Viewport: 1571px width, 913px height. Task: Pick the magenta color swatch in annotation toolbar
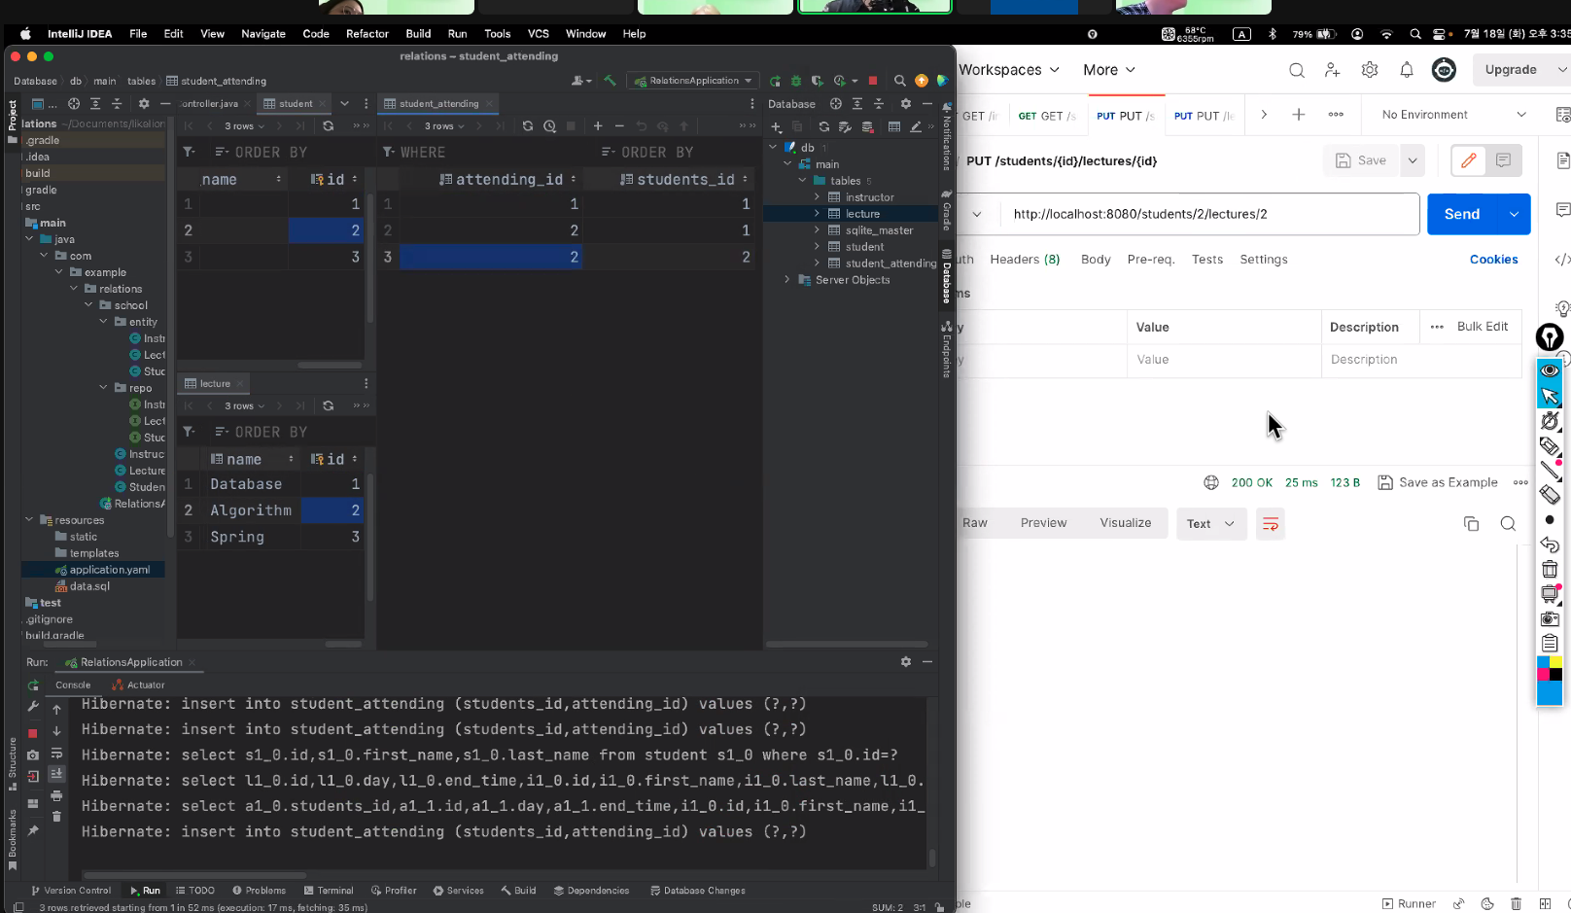pyautogui.click(x=1543, y=675)
